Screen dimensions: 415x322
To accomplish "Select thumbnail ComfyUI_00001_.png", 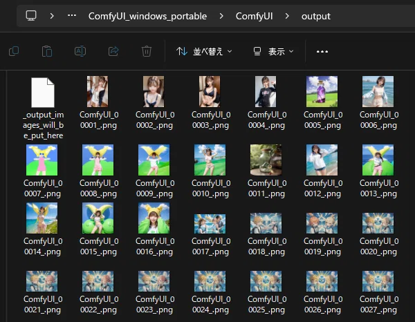I will click(98, 91).
